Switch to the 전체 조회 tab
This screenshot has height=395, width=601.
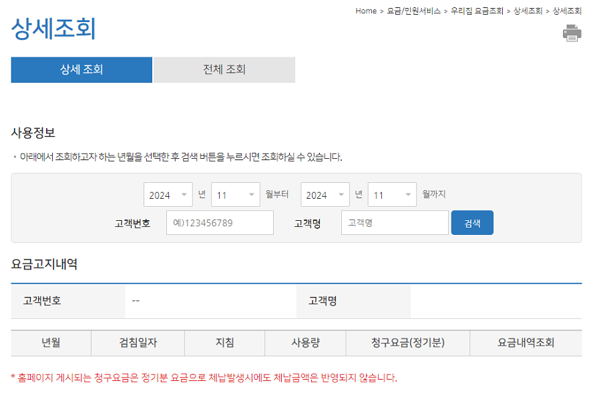coord(224,69)
